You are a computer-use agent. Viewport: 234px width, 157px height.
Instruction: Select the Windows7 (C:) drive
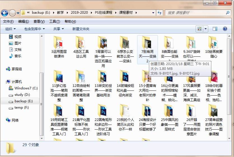pyautogui.click(x=26, y=88)
